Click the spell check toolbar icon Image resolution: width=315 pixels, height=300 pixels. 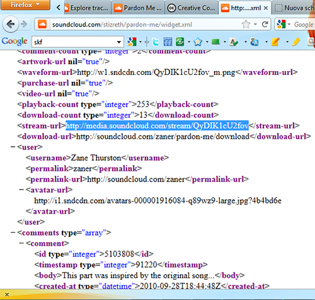(234, 42)
